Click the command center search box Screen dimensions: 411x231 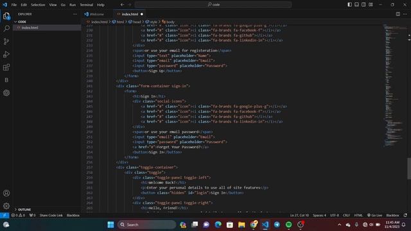213,4
